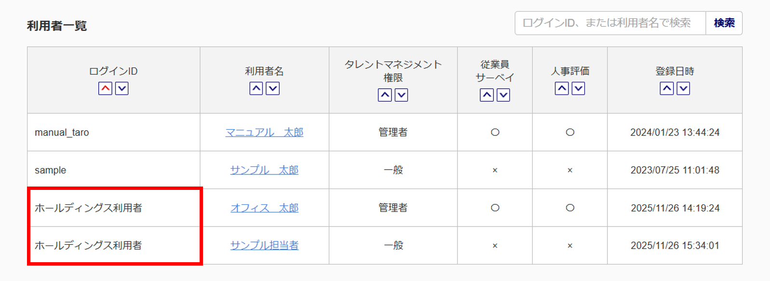Screen dimensions: 770x281
Task: Sort 従業員サーベイ column ascending
Action: pos(486,95)
